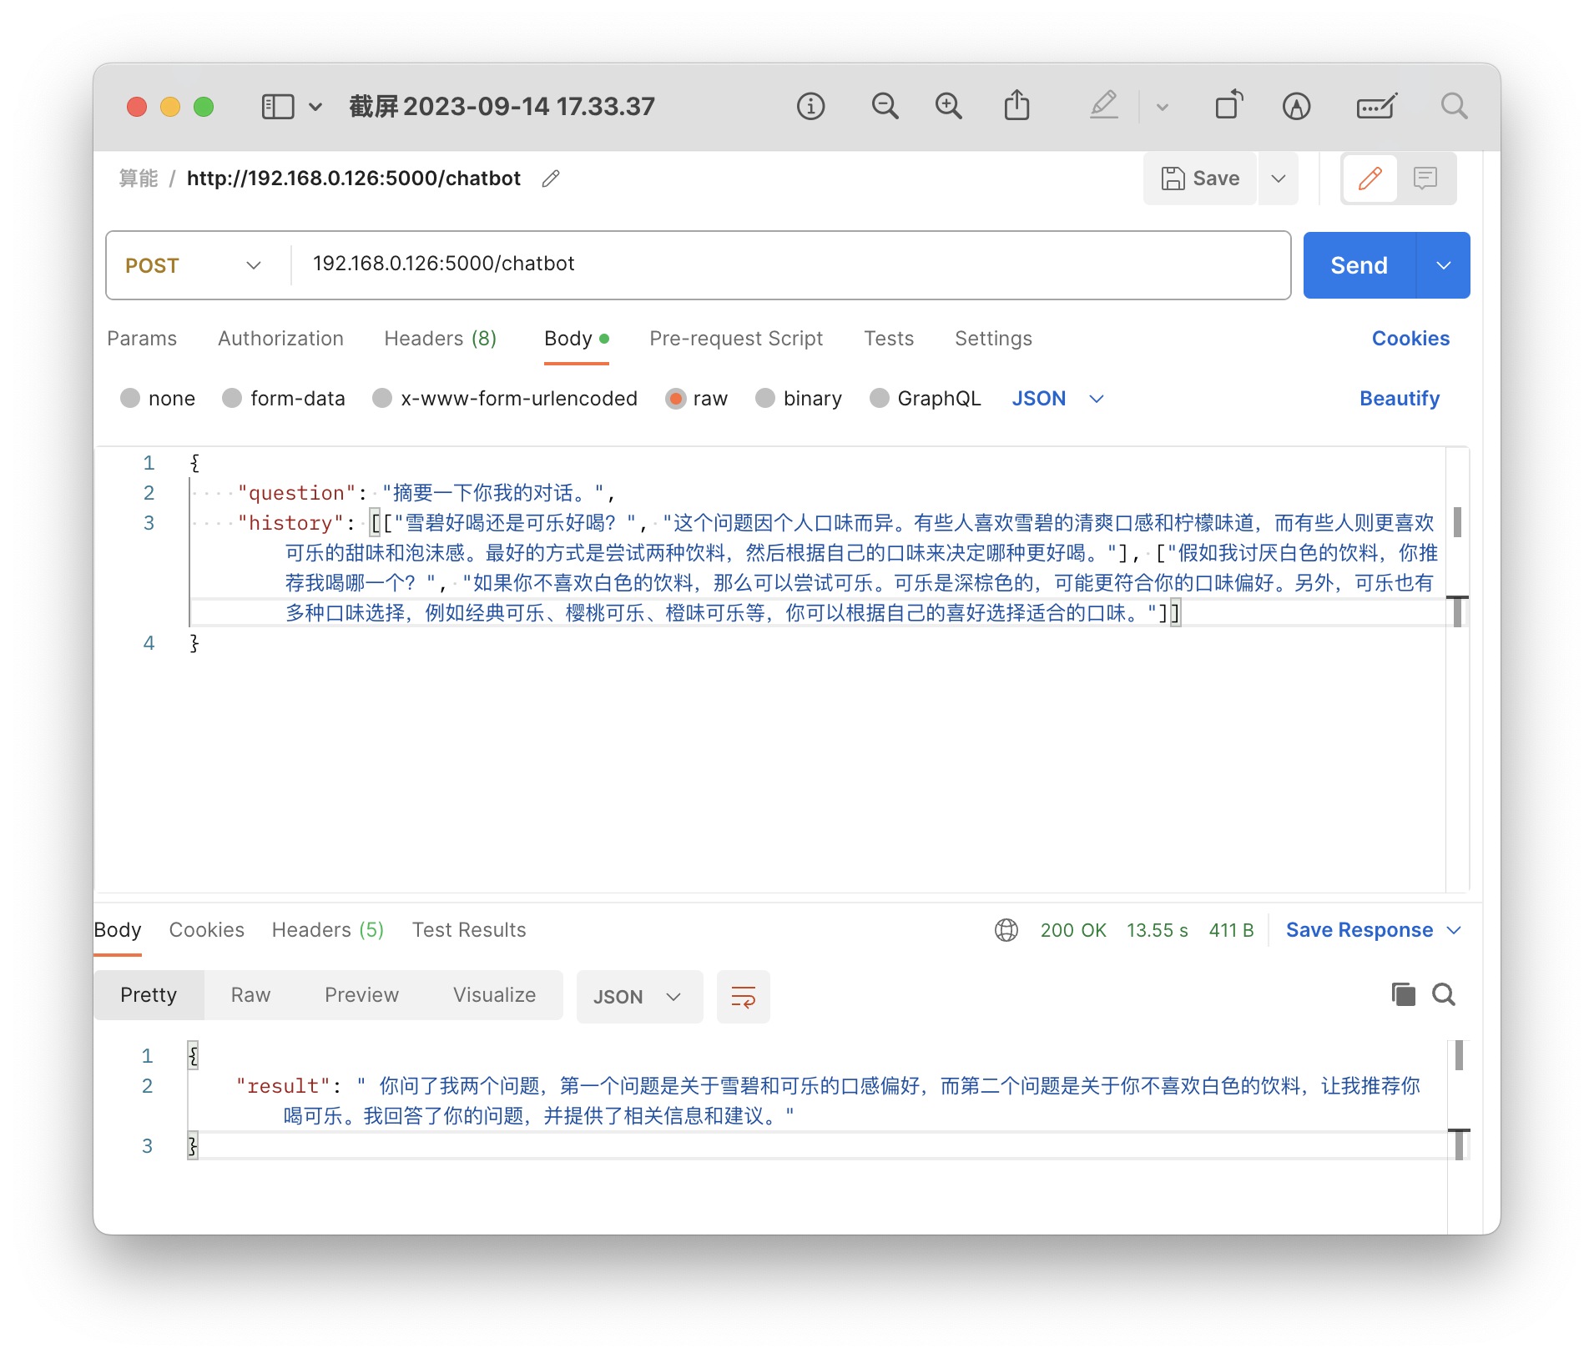Screen dimensions: 1594x1358
Task: Click the Share icon in Preview toolbar
Action: (x=1016, y=106)
